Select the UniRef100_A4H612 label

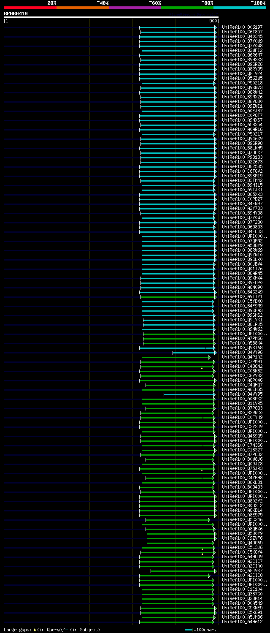pyautogui.click(x=242, y=622)
